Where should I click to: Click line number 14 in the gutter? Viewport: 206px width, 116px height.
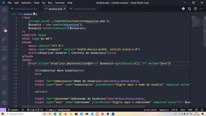pos(15,63)
